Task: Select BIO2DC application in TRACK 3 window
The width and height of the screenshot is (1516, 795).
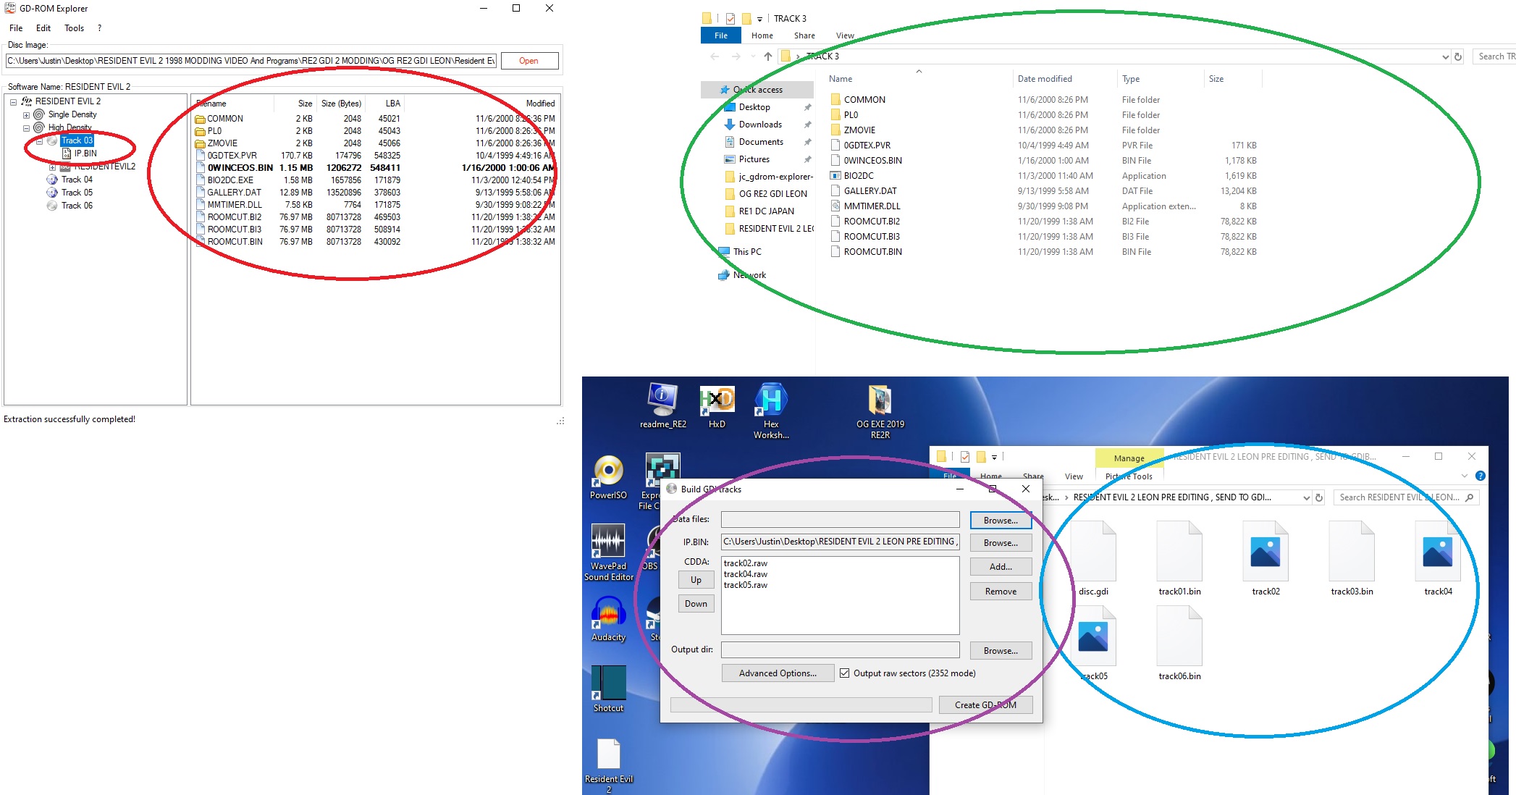Action: (x=859, y=176)
